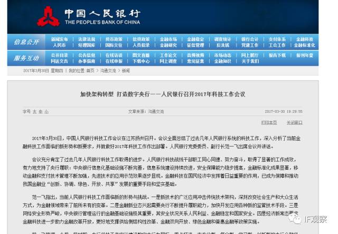Select 调查统计 in the navigation
The width and height of the screenshot is (338, 234).
[223, 40]
